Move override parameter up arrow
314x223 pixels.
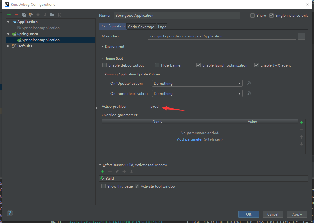click(302, 137)
